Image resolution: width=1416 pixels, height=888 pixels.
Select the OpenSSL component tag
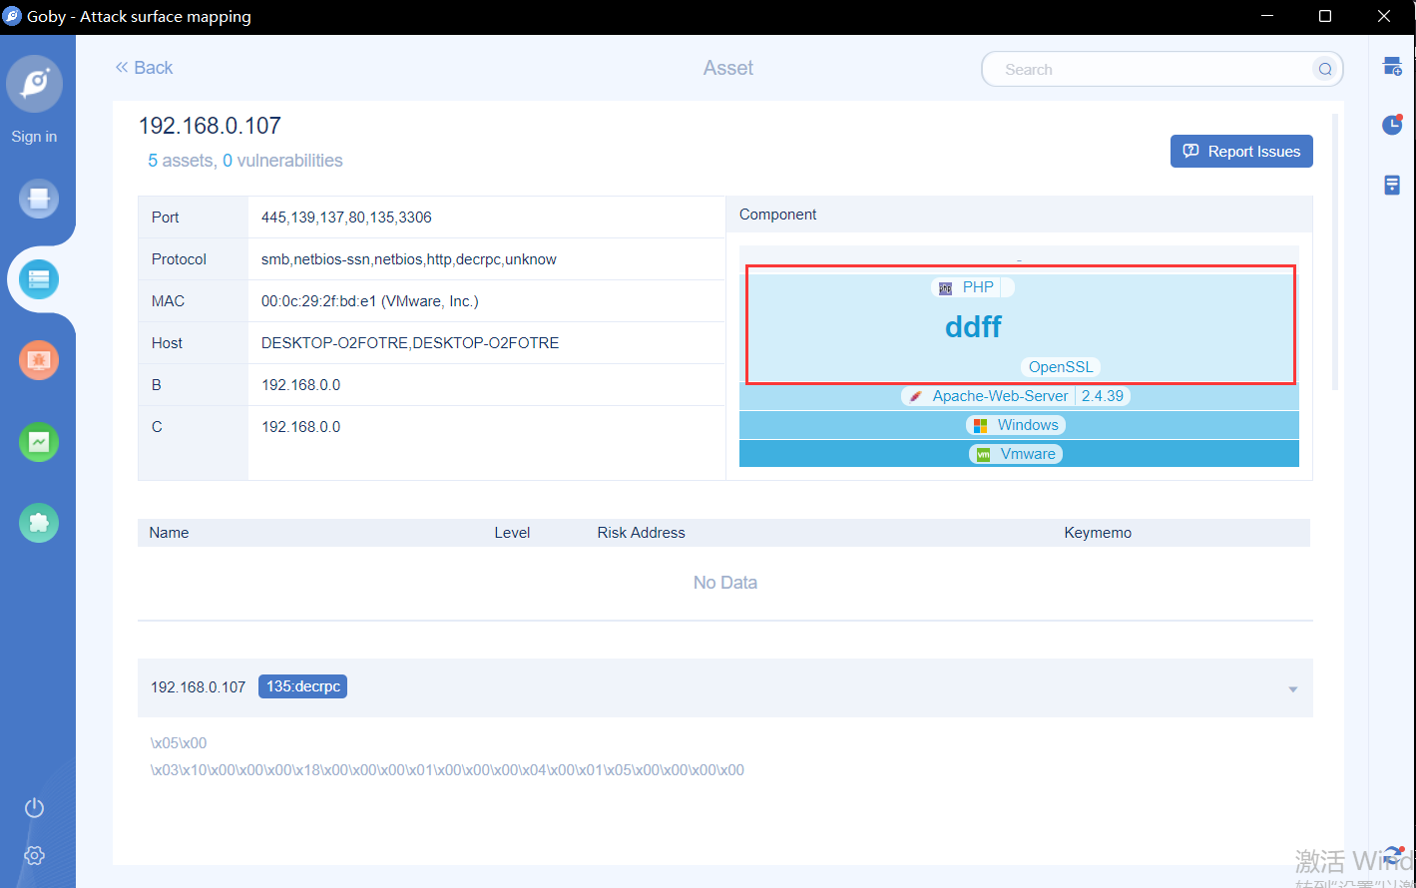[1061, 367]
